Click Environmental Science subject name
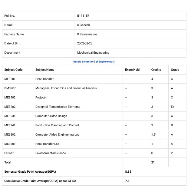Viewport: 188px width, 189px height. (x=51, y=153)
